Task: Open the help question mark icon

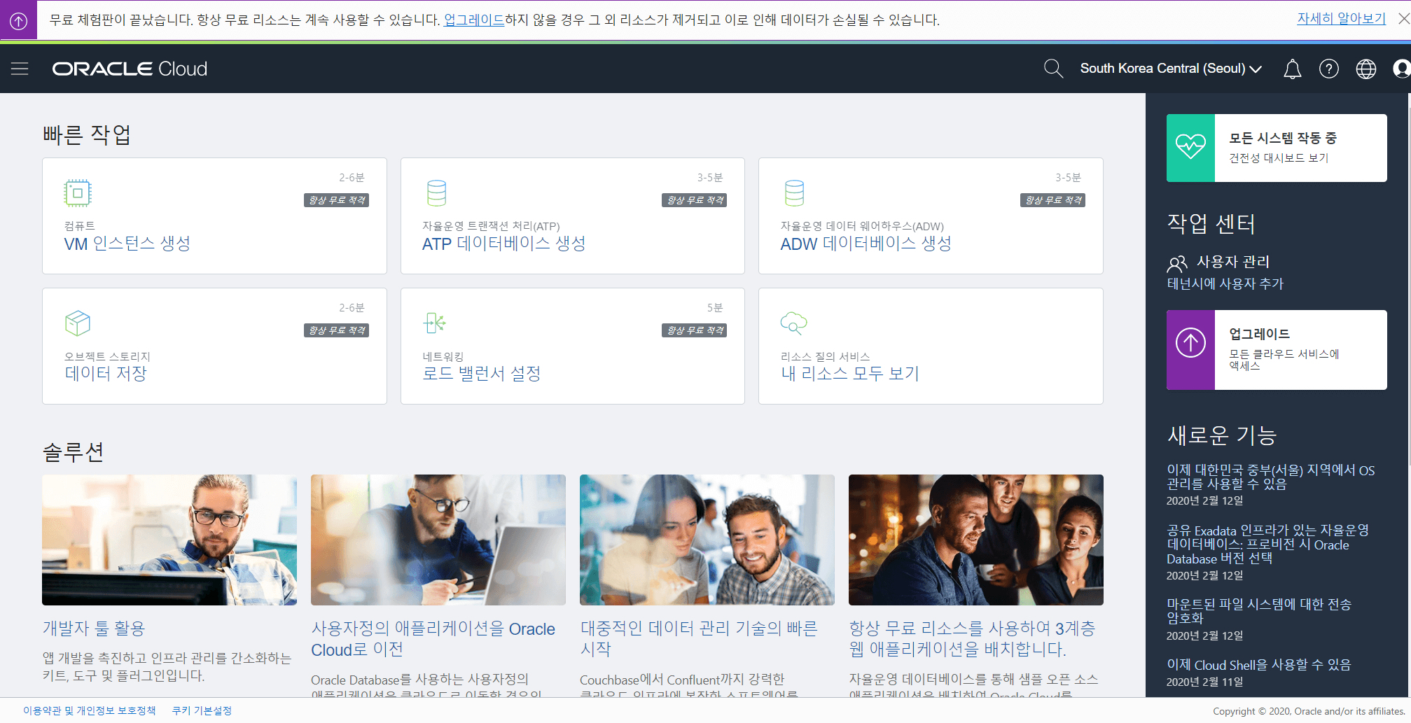Action: coord(1328,69)
